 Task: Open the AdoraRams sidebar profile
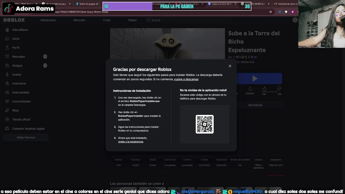pyautogui.click(x=17, y=30)
